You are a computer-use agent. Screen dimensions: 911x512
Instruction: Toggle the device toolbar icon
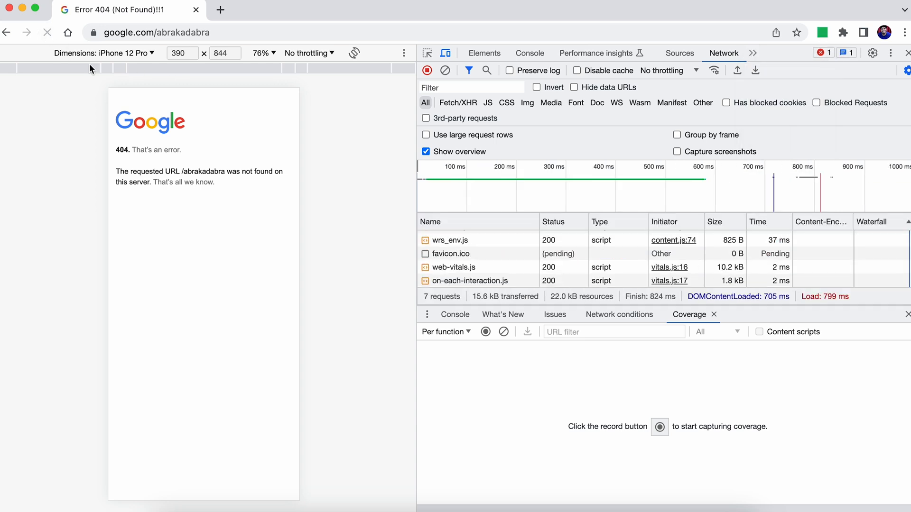coord(446,53)
